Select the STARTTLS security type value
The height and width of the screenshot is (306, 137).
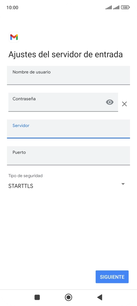coord(21,186)
